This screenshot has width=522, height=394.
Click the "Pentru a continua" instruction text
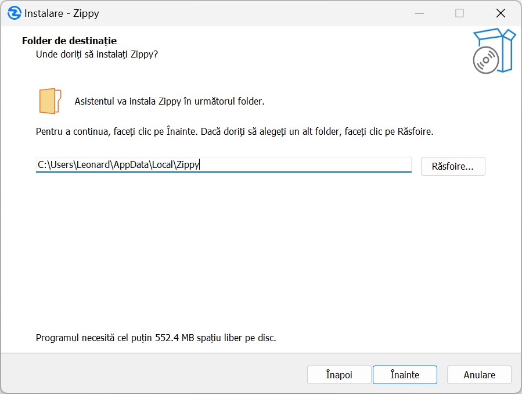pos(70,131)
